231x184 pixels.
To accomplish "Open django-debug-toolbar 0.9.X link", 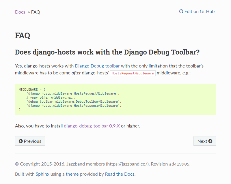I will click(92, 126).
